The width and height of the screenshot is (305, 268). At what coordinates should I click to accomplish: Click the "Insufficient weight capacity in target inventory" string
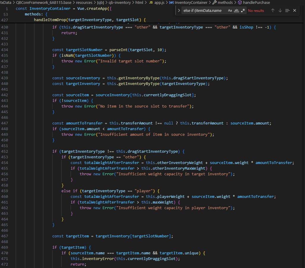(173, 174)
